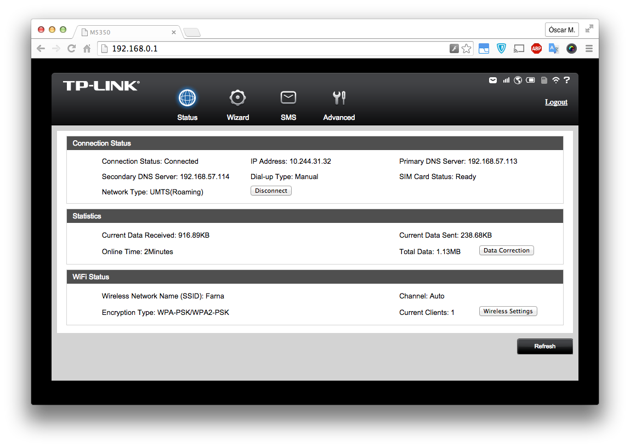Screen dimensions: 630x448
Task: Open the Advanced tools icon
Action: 339,97
